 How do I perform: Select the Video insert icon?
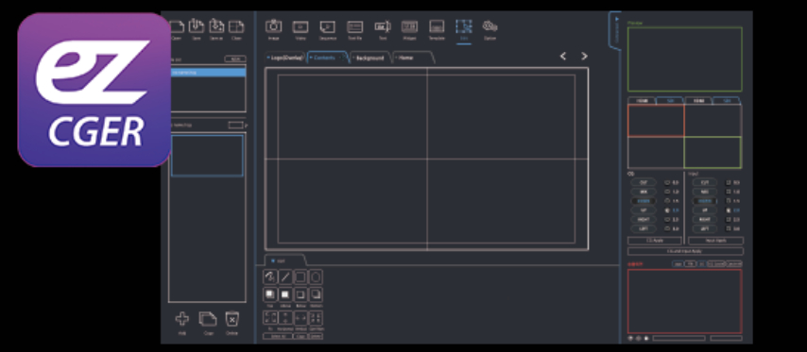(300, 26)
